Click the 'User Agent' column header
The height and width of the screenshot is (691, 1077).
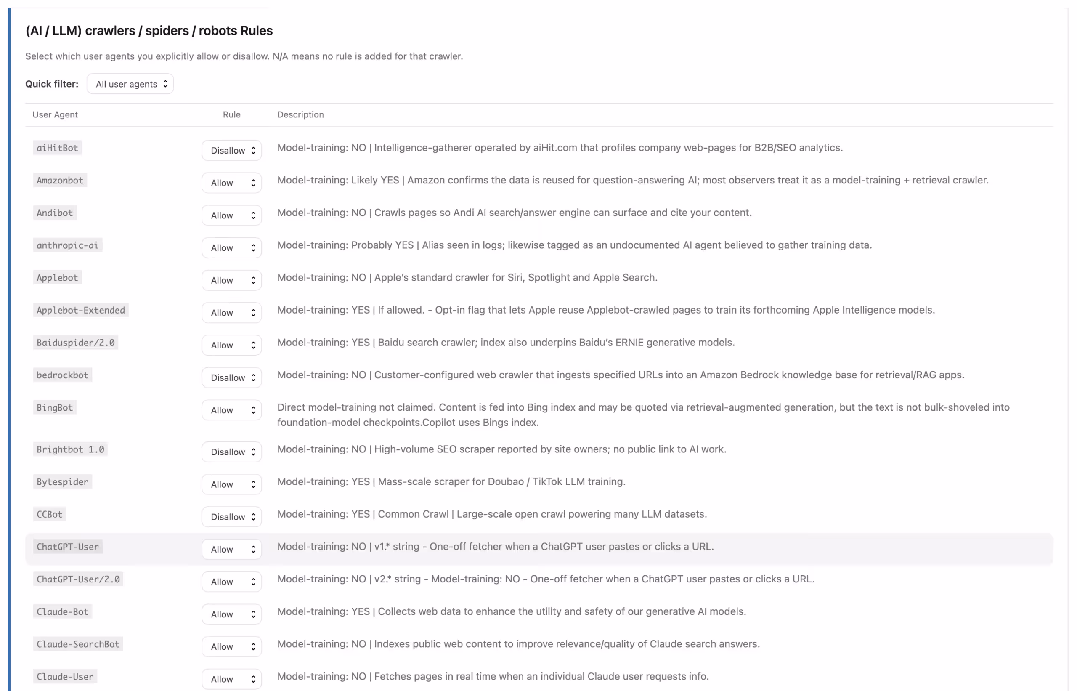coord(55,114)
